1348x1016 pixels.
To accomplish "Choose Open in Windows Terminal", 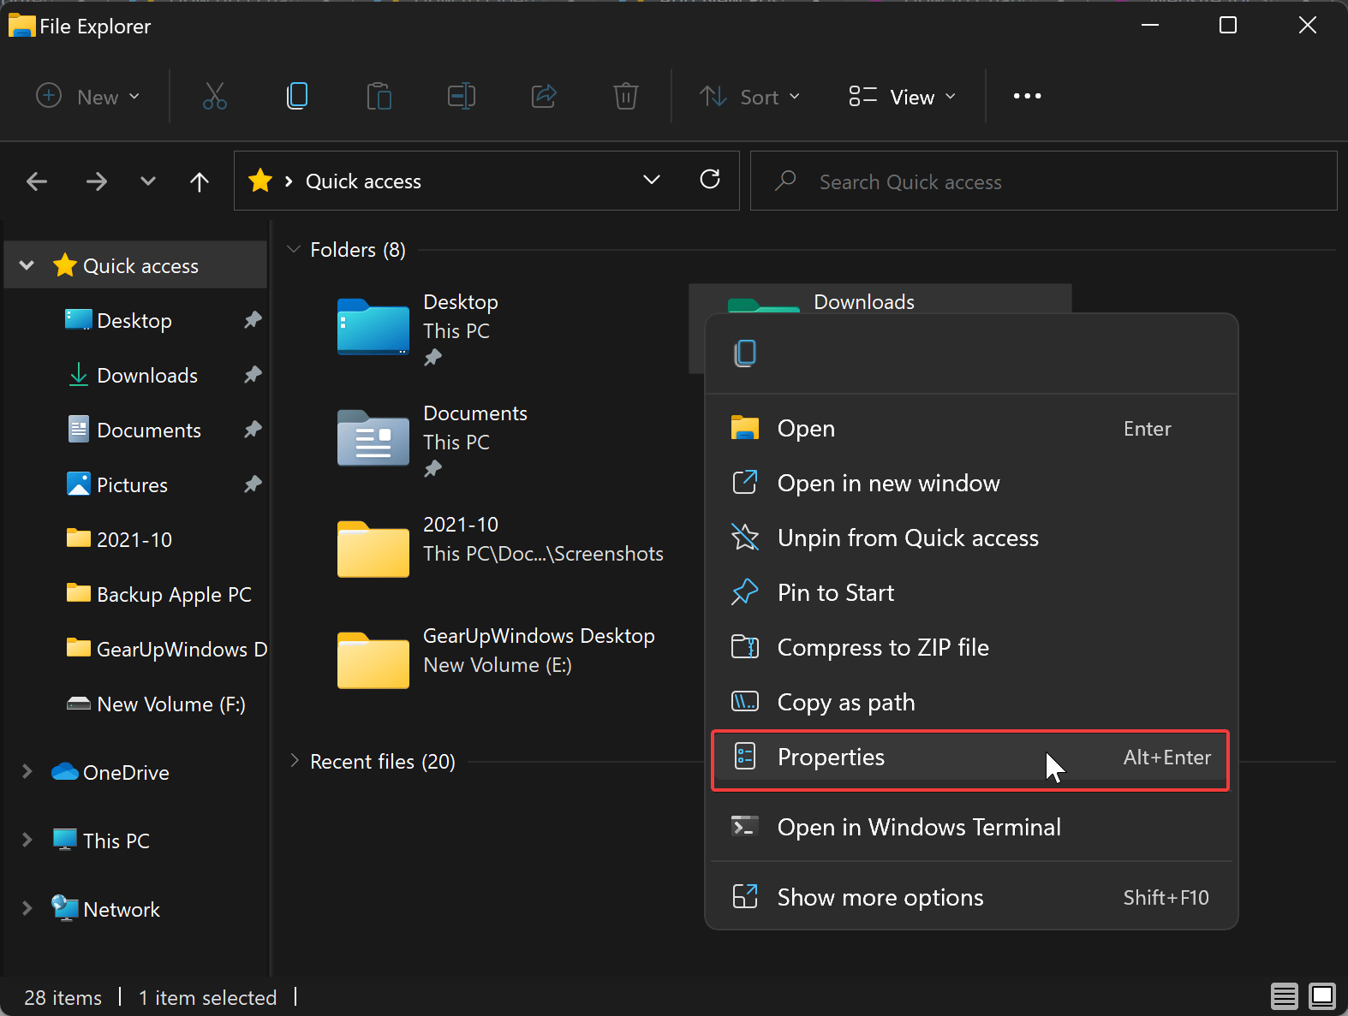I will pos(971,827).
